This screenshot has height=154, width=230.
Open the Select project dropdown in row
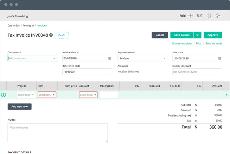tap(26, 95)
